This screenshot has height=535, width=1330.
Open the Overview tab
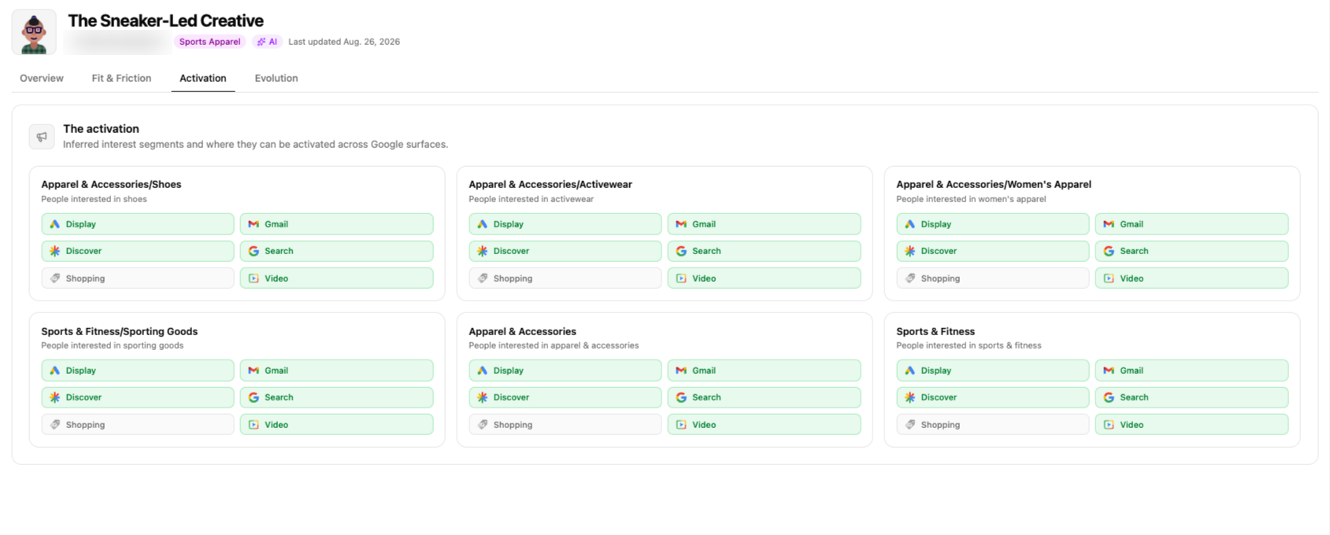coord(42,78)
